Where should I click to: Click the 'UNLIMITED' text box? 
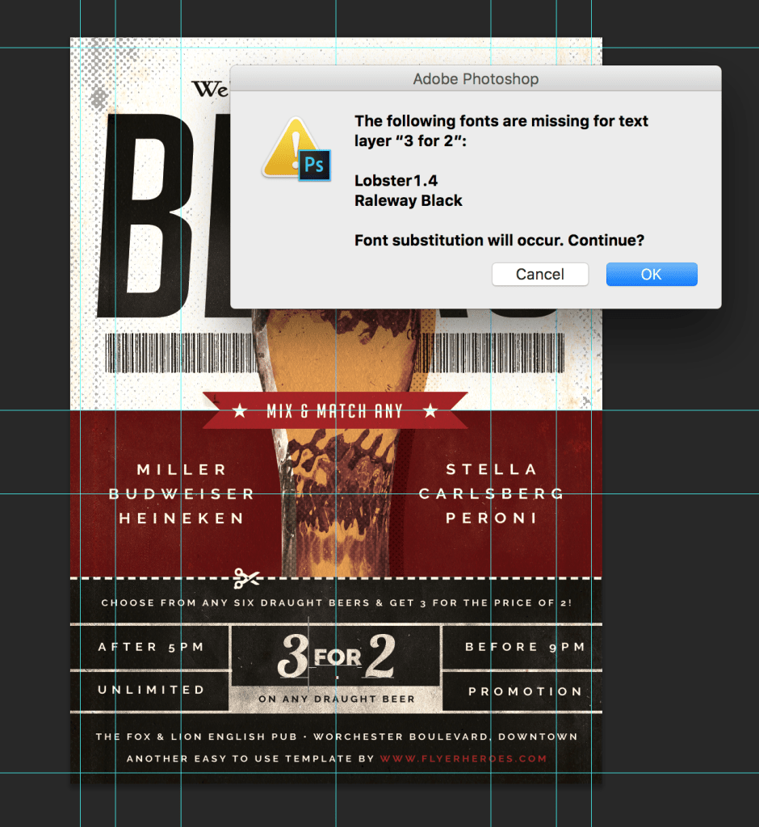[x=151, y=690]
